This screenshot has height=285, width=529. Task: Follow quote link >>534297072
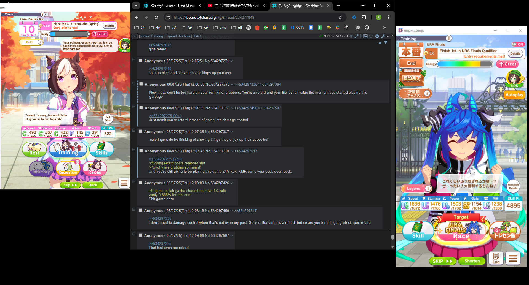click(160, 45)
